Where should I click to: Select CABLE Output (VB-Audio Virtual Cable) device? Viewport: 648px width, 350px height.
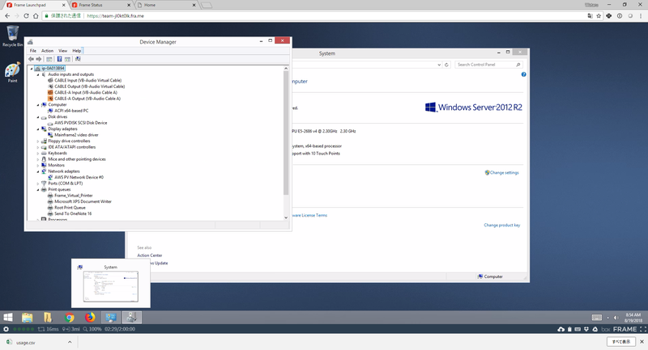pos(90,86)
